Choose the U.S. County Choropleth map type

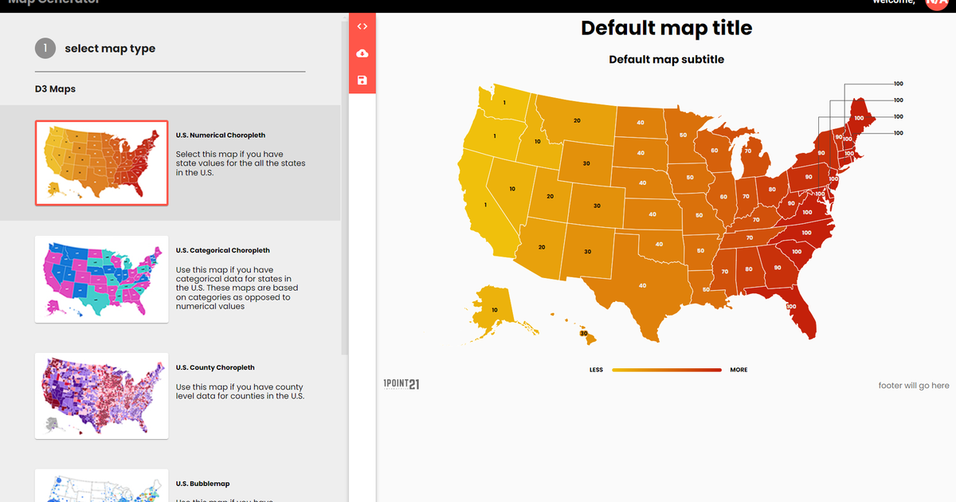(x=101, y=396)
